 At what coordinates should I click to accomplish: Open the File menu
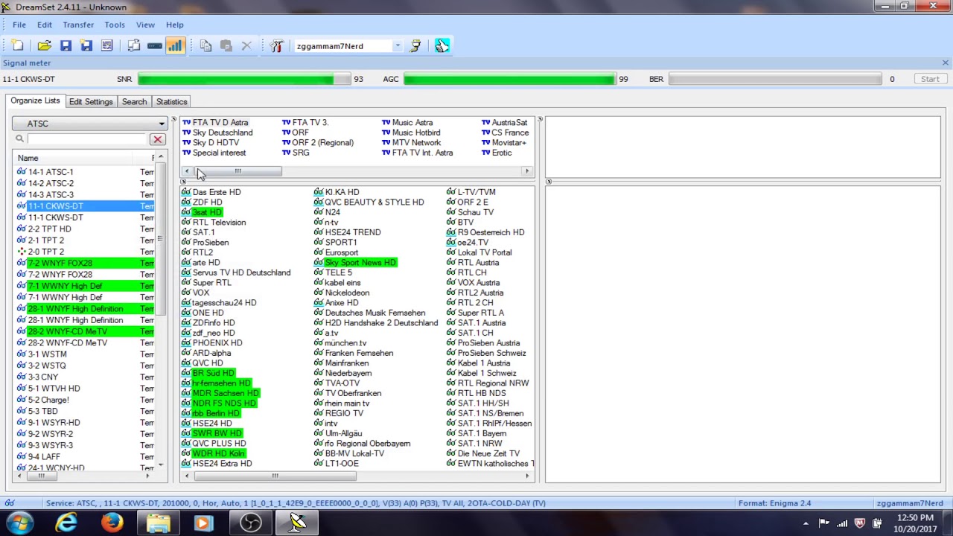pyautogui.click(x=19, y=25)
